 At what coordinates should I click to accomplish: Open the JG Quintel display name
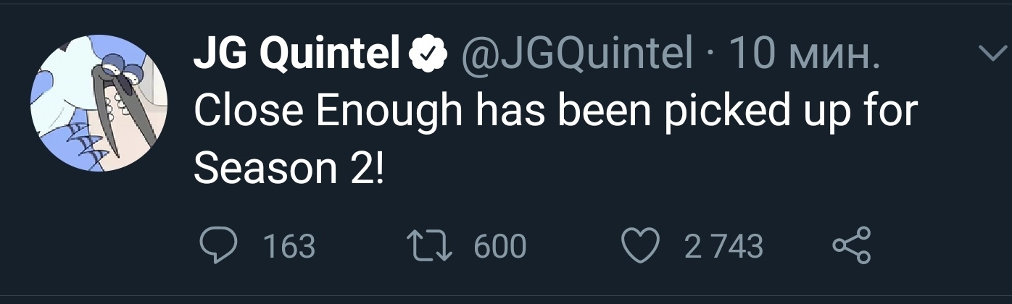(x=297, y=54)
